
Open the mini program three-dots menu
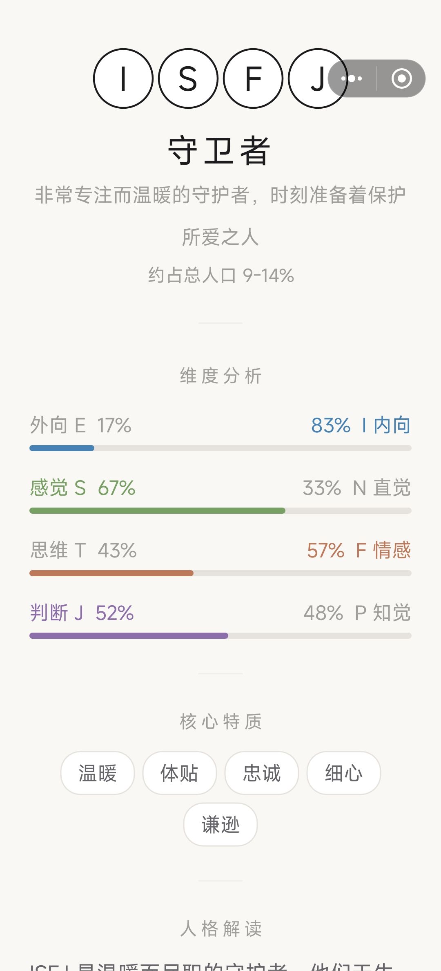352,78
